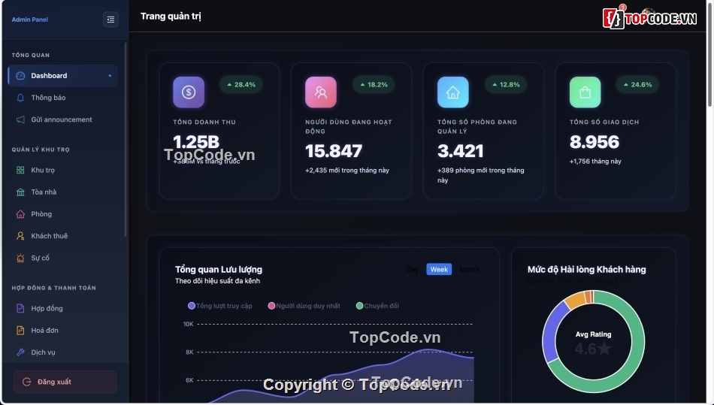Toggle Chuyển đổi legend series
Screen dimensions: 714x405
click(377, 306)
